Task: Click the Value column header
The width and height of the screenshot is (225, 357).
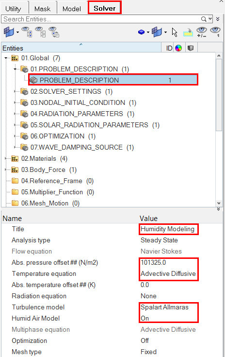Action: [x=149, y=219]
